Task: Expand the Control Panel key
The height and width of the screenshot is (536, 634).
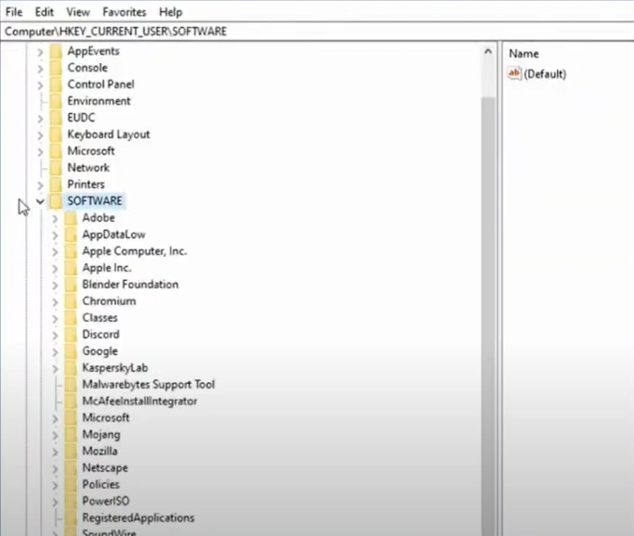Action: pyautogui.click(x=40, y=85)
